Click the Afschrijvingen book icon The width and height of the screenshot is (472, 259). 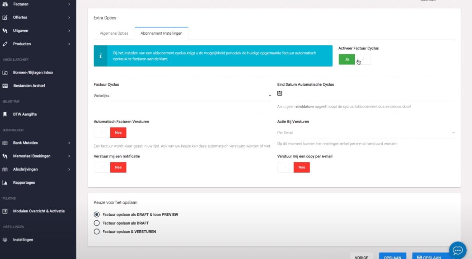5,170
